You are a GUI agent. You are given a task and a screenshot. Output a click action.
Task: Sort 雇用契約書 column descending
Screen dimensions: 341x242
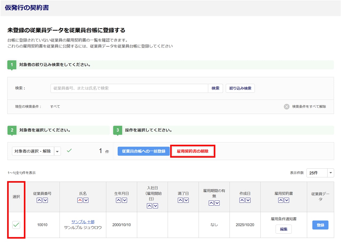coord(287,200)
